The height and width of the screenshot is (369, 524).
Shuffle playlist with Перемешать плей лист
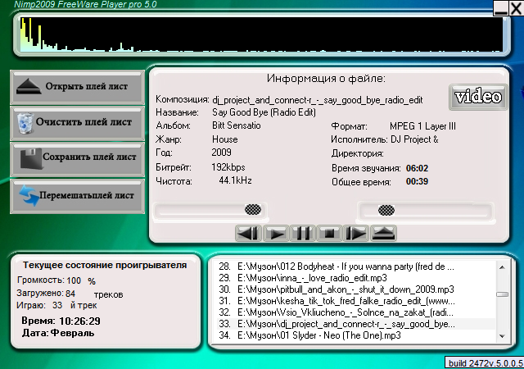[78, 196]
